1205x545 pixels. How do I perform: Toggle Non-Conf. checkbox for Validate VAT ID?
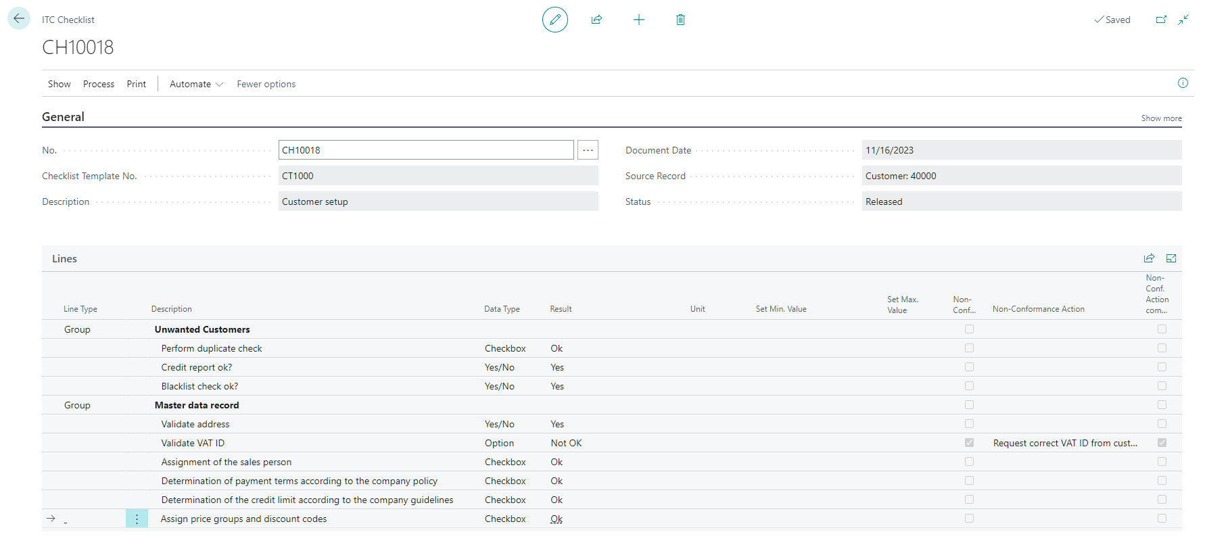click(969, 443)
